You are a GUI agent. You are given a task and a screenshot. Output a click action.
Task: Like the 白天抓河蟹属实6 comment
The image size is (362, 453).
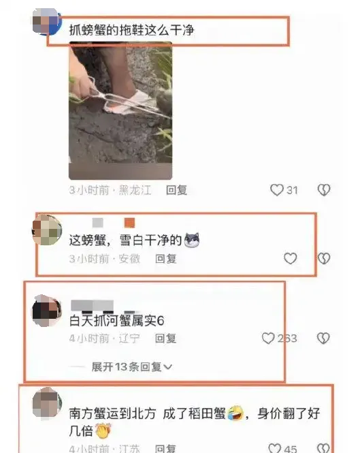(x=268, y=338)
